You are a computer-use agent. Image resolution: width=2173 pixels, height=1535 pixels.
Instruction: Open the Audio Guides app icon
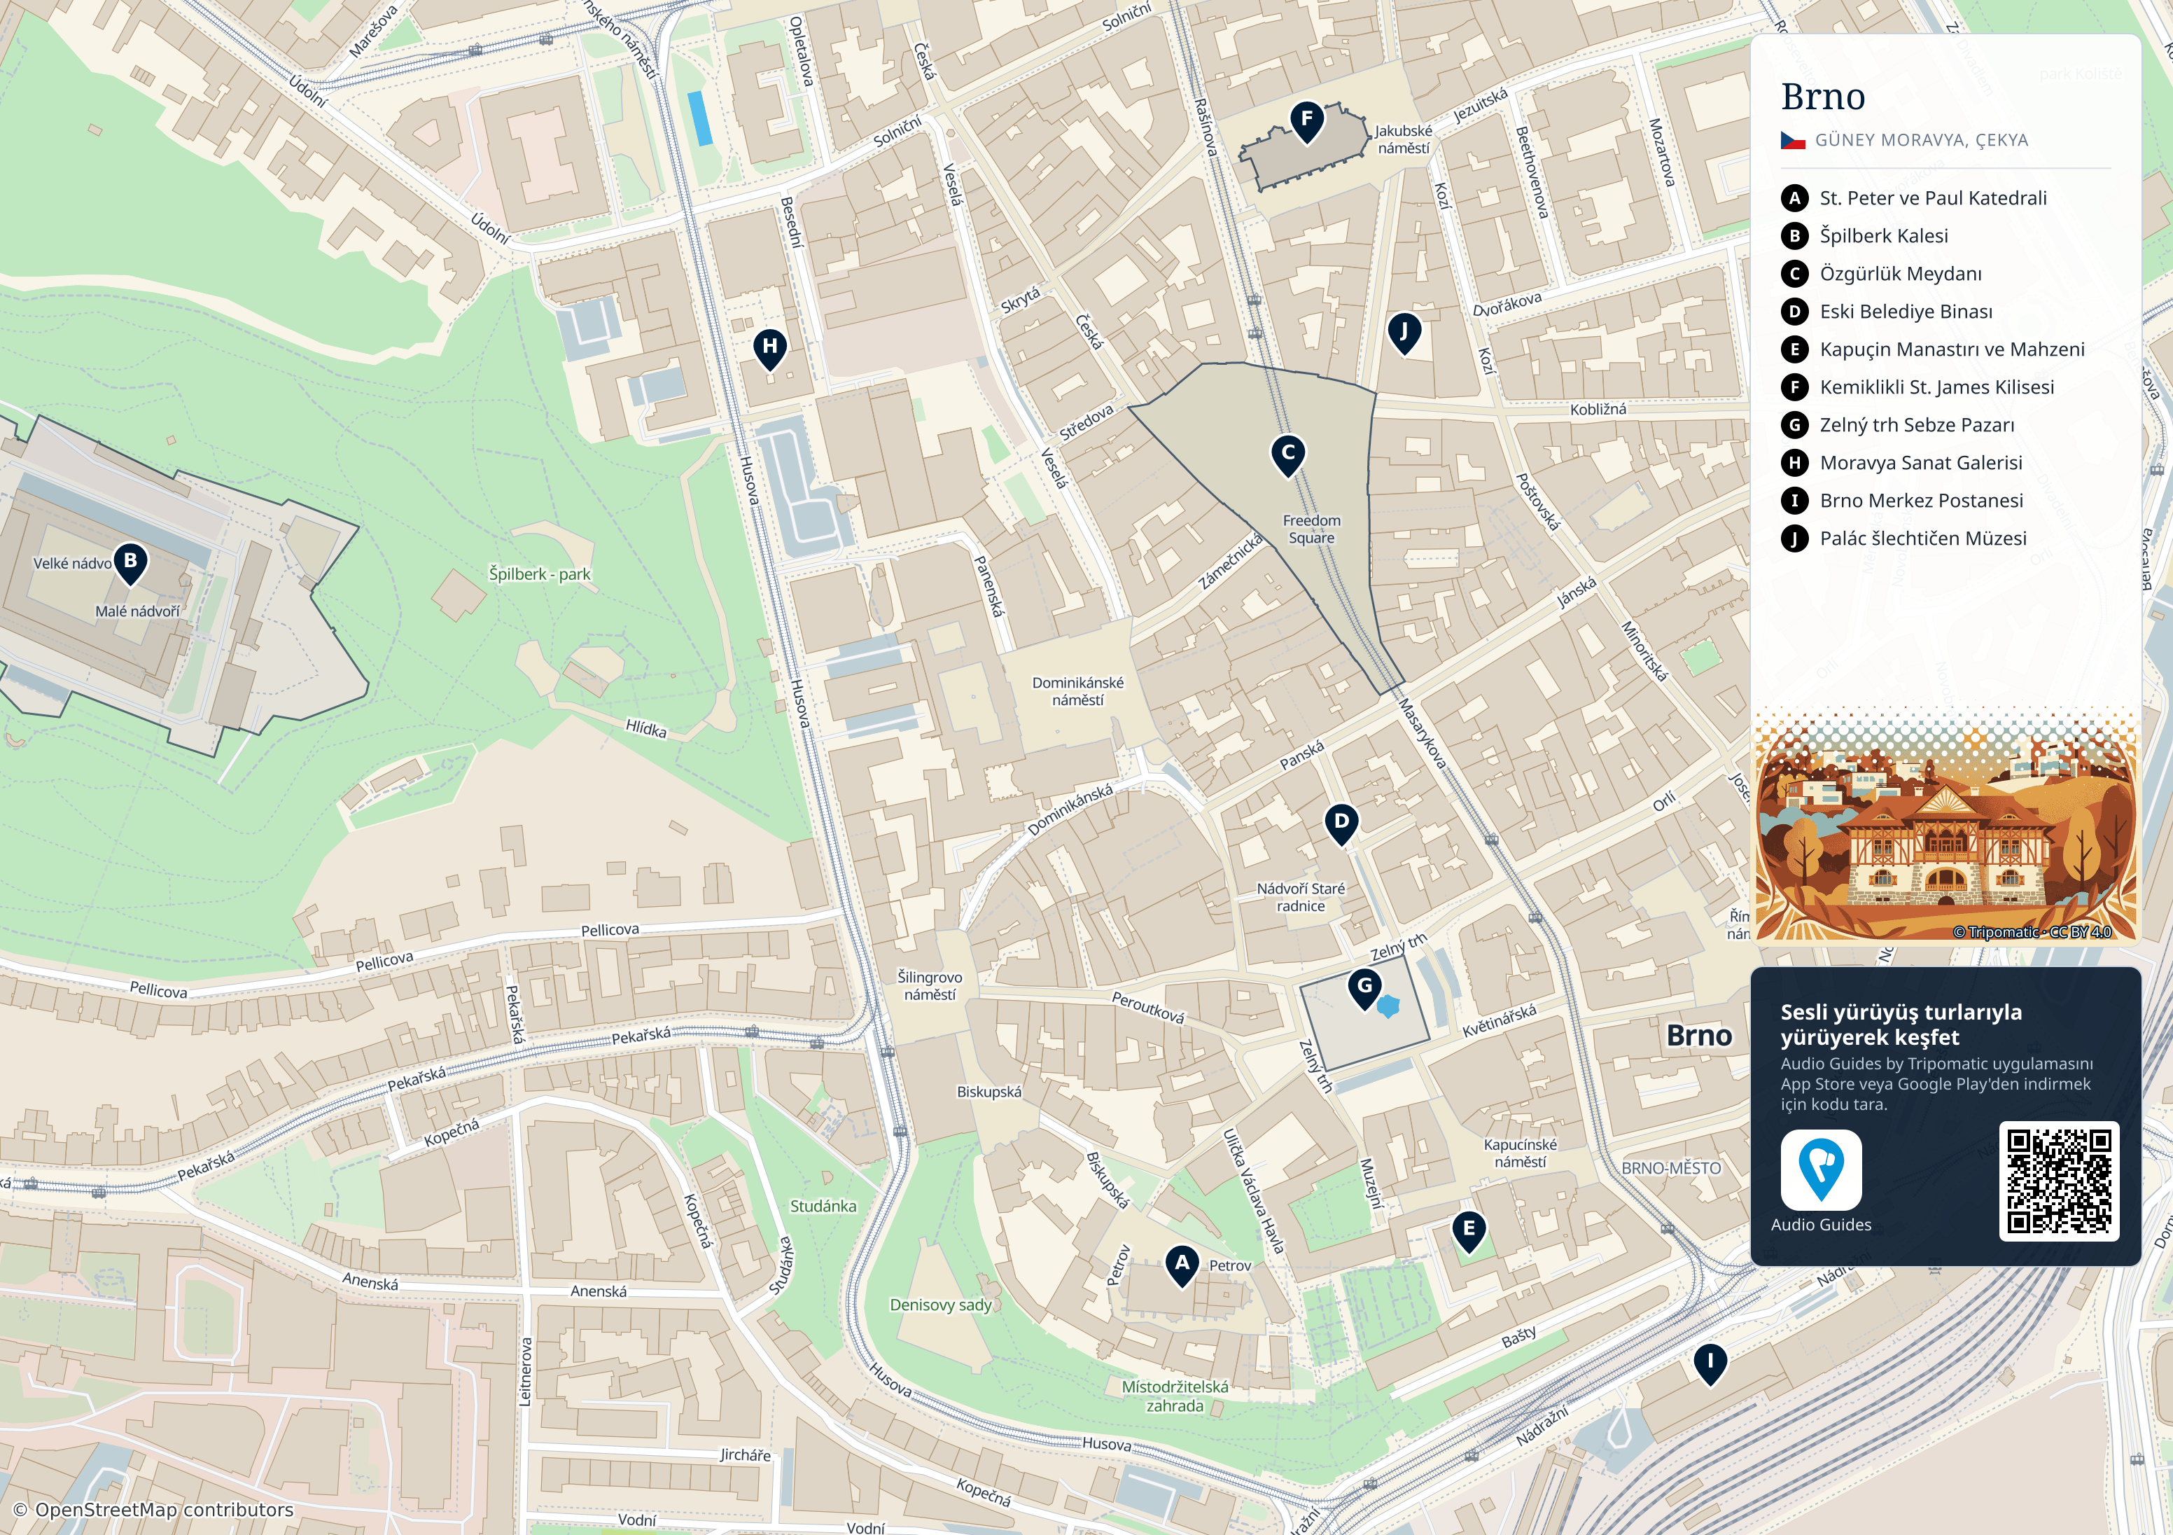point(1821,1169)
